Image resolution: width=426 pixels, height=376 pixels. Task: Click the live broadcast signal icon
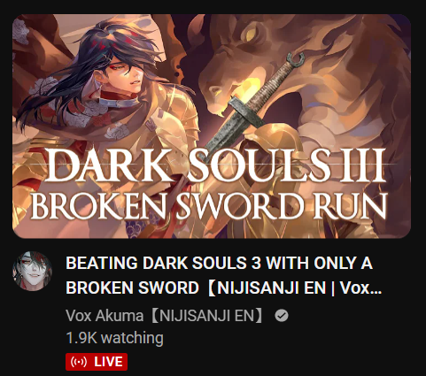click(x=79, y=362)
